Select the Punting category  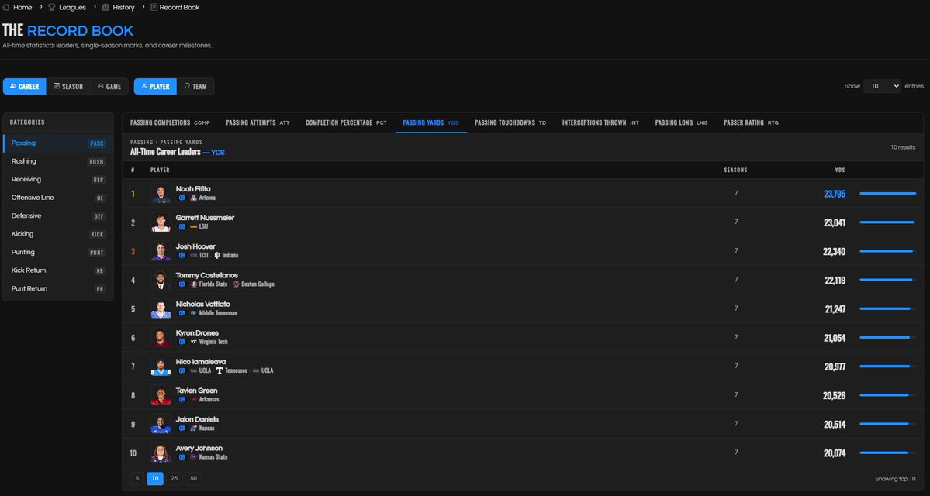click(x=58, y=252)
